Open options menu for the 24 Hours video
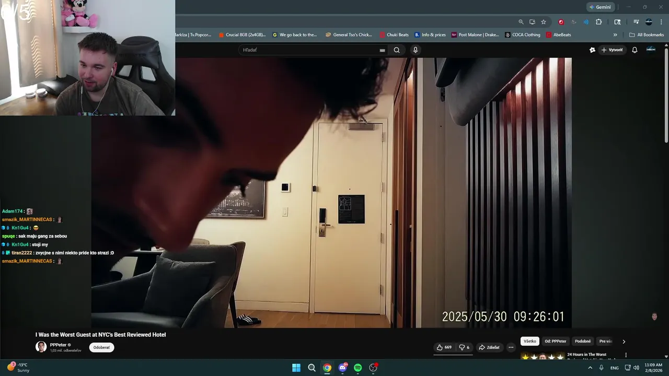Screen dimensions: 669x376 [626, 355]
